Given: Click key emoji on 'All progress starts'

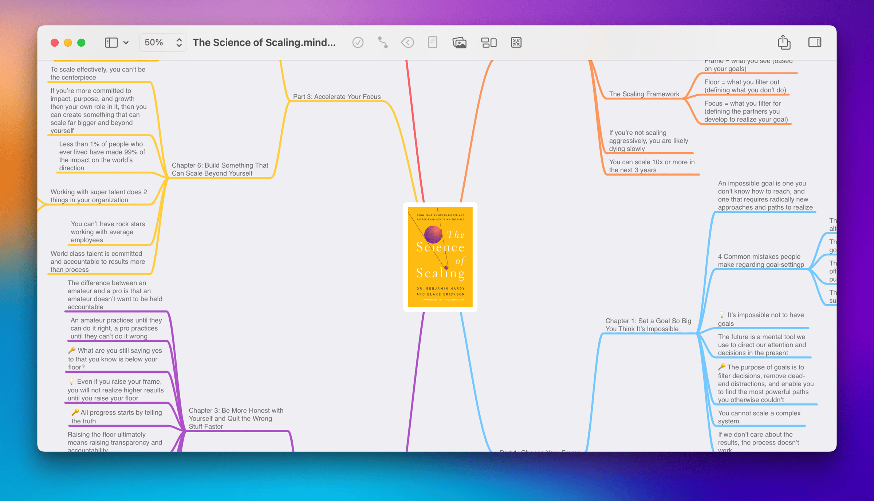Looking at the screenshot, I should point(75,412).
